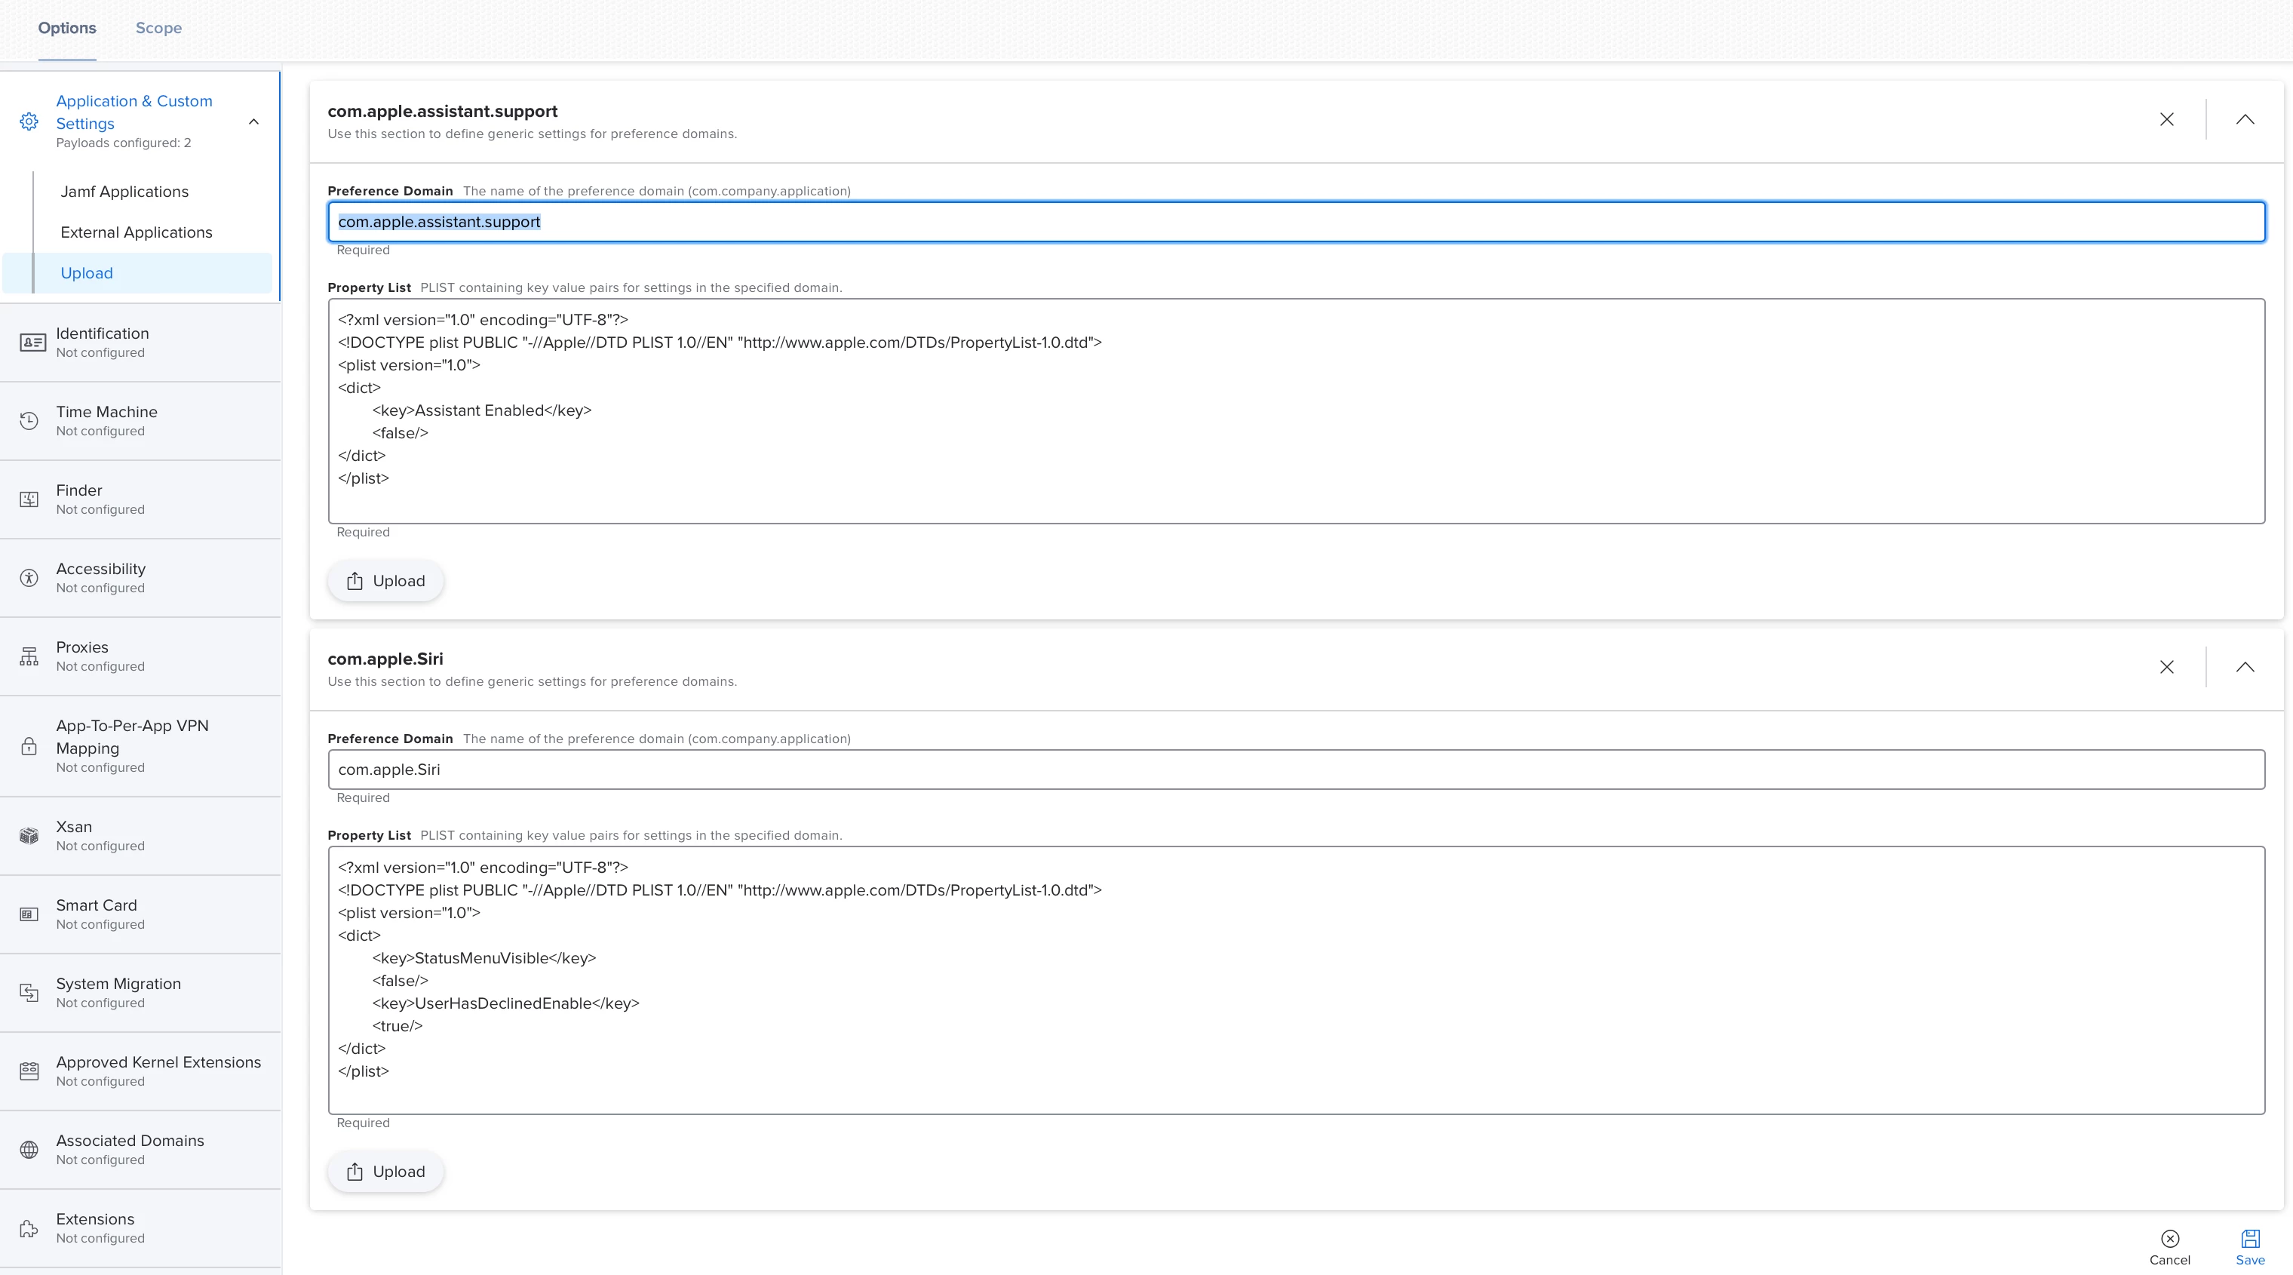Open Jamf Applications submenu item
This screenshot has height=1275, width=2293.
tap(124, 192)
